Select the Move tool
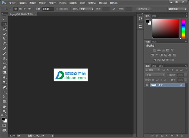 [x=4, y=19]
